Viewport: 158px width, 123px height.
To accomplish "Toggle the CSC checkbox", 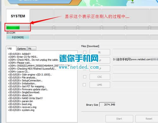I will 85,77.
